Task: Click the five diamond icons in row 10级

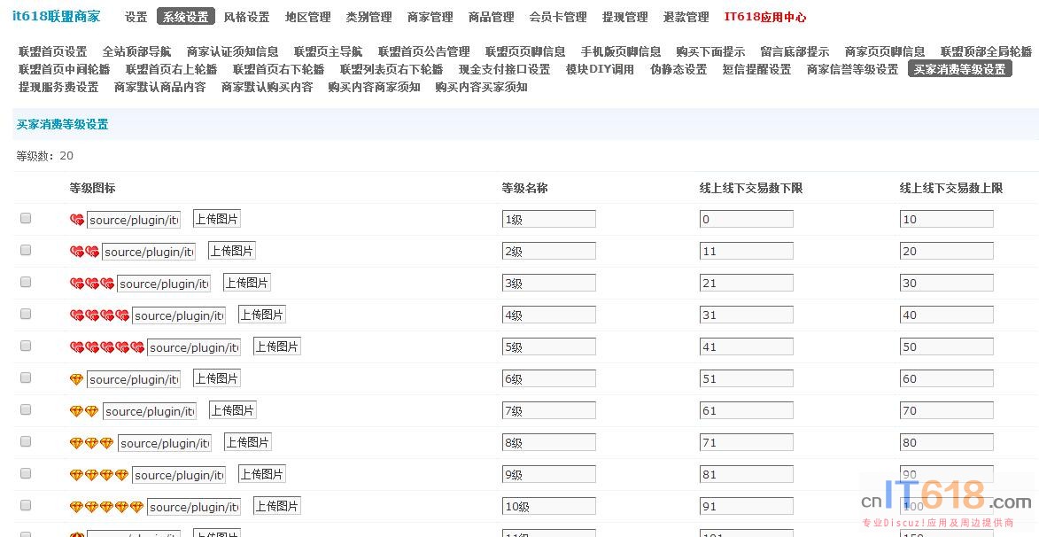Action: coord(107,507)
